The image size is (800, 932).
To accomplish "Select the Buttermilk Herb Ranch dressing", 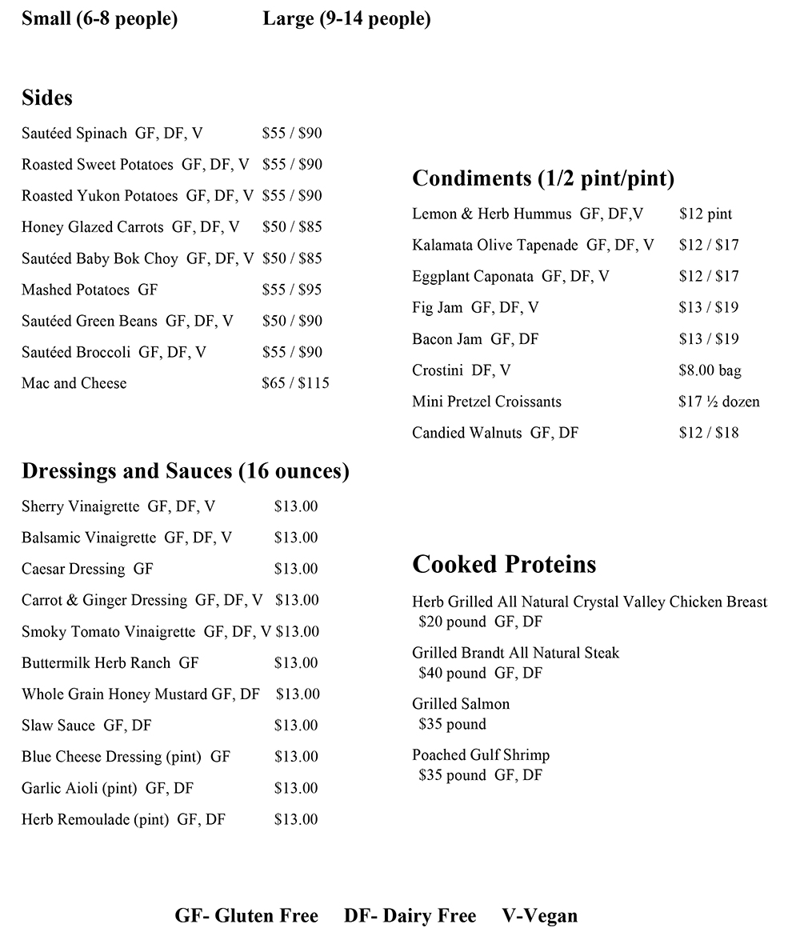I will pos(96,663).
